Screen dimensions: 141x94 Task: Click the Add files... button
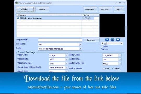pos(25,9)
